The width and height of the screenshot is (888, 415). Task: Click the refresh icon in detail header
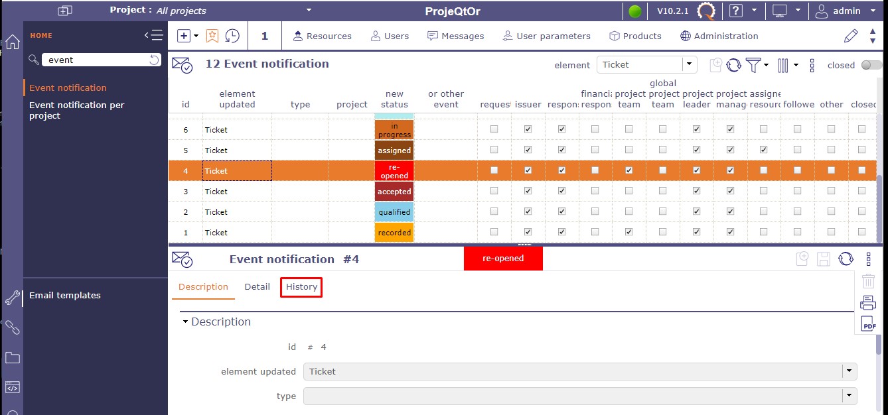click(x=846, y=259)
